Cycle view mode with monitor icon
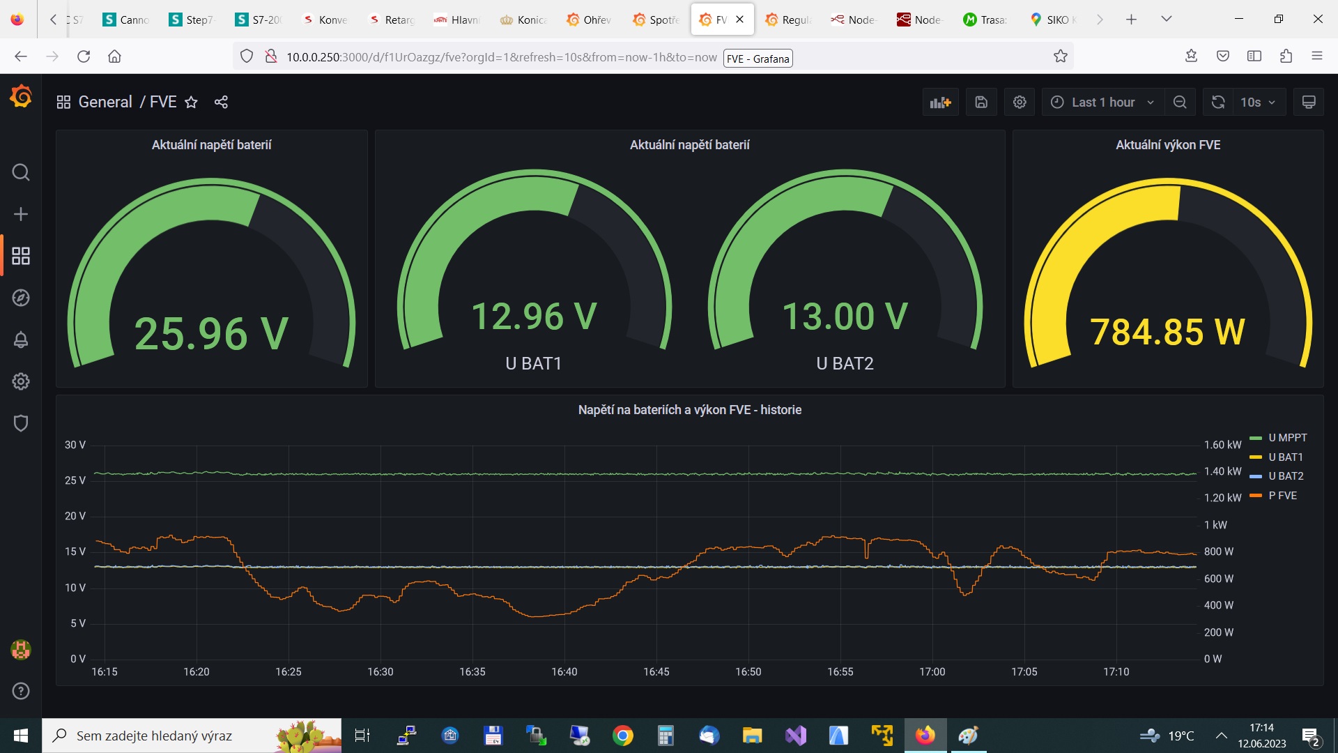The height and width of the screenshot is (753, 1338). (1309, 102)
